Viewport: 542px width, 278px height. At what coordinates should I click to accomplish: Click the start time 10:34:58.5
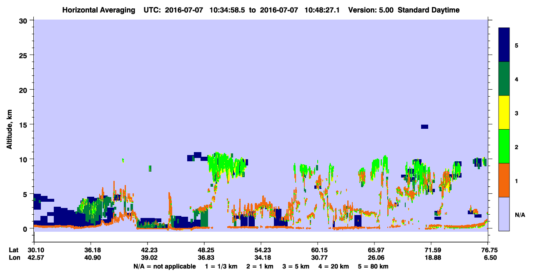point(226,10)
